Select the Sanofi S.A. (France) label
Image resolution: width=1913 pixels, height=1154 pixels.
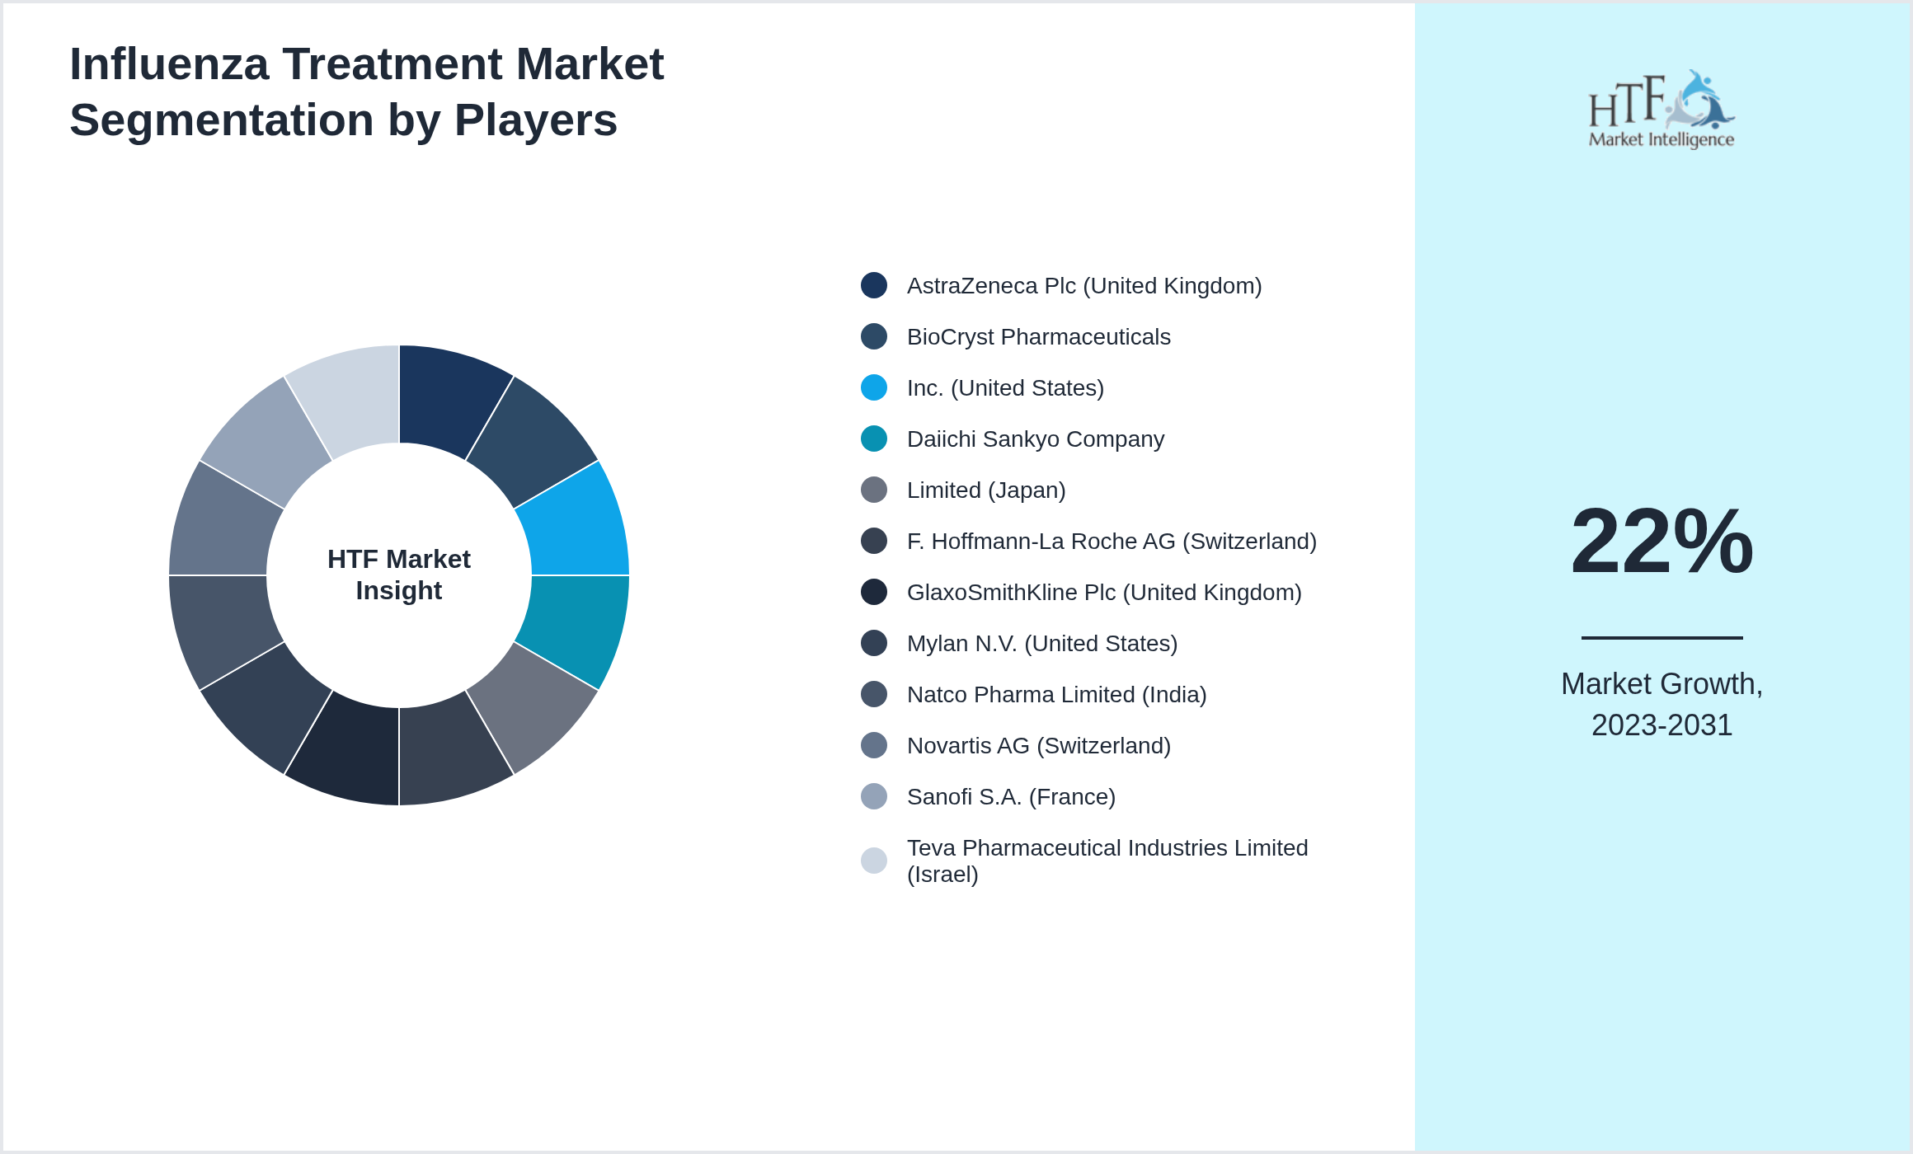pos(1011,797)
